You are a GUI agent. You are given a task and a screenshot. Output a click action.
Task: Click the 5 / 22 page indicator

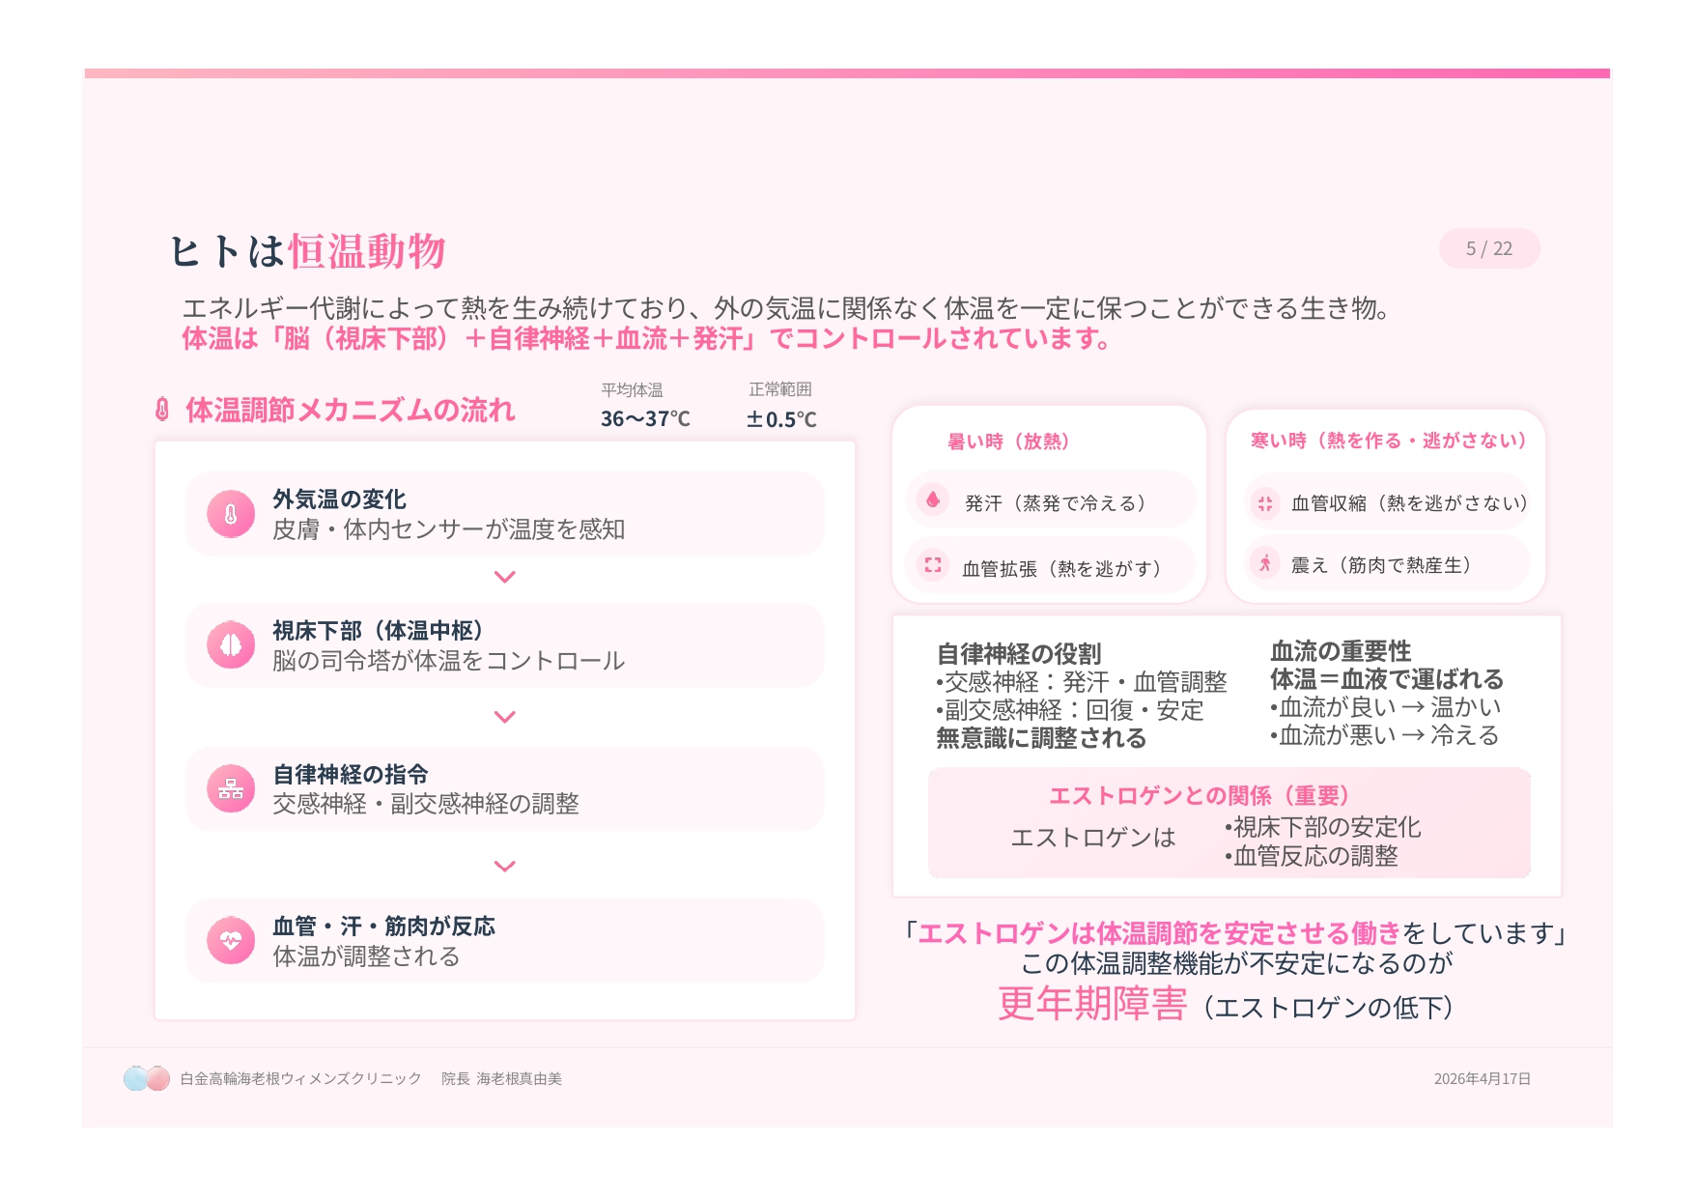pyautogui.click(x=1489, y=248)
